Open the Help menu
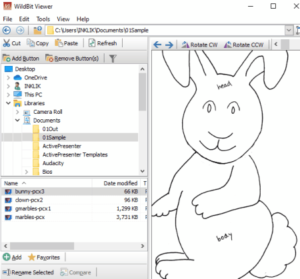The image size is (300, 279). tap(83, 19)
